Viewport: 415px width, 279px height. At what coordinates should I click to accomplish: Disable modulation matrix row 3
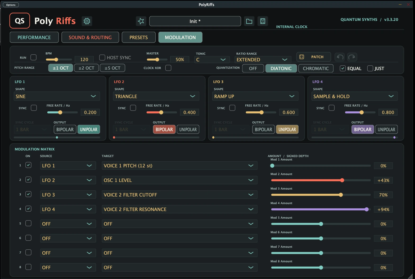28,194
